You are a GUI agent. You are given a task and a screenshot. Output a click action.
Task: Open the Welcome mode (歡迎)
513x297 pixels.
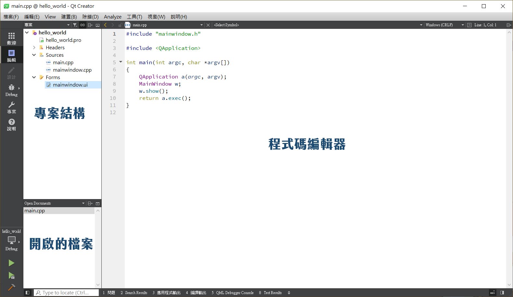[11, 38]
